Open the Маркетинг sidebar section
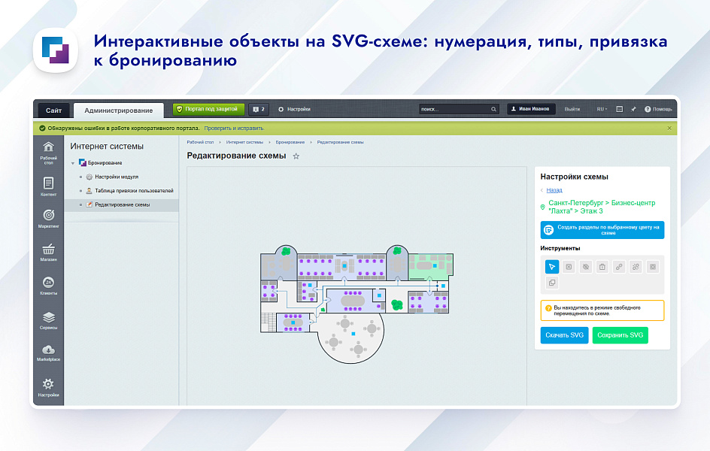Image resolution: width=710 pixels, height=451 pixels. click(x=48, y=219)
